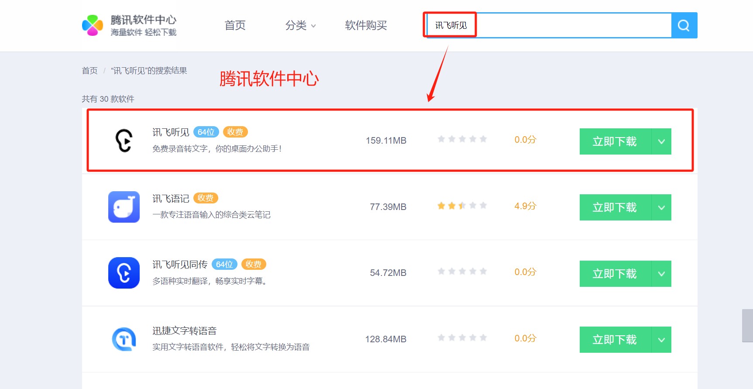This screenshot has height=389, width=753.
Task: Click the star rating for 讯飞听见
Action: 462,139
